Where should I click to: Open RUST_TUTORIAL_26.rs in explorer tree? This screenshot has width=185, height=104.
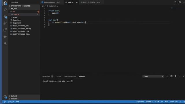[x=24, y=34]
